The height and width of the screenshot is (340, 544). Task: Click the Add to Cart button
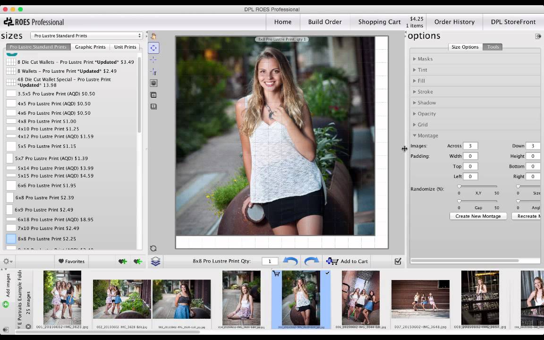347,261
